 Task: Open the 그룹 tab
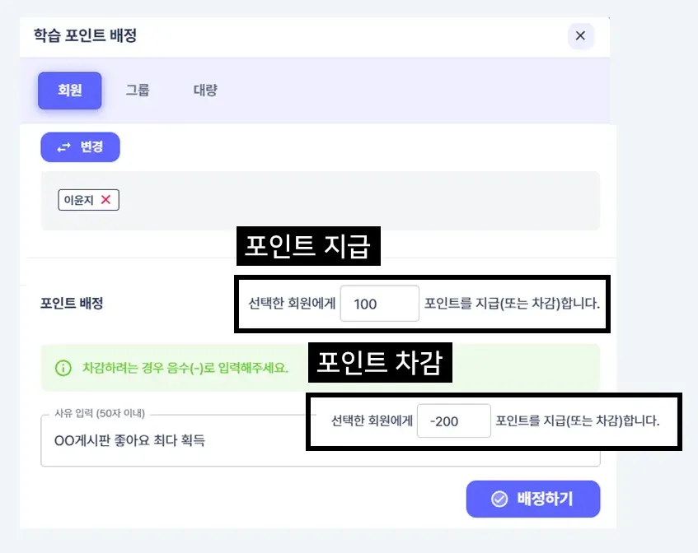pos(138,91)
